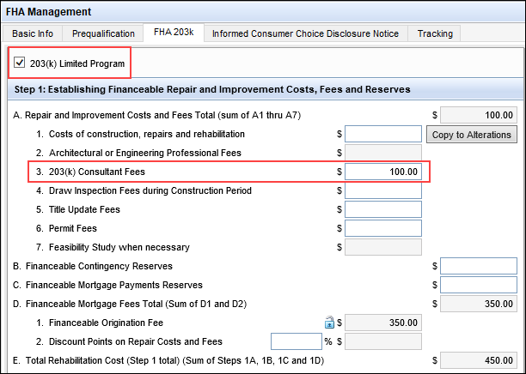Viewport: 526px width, 374px height.
Task: Click the Financeable Mortgage Fees Total field
Action: click(479, 304)
